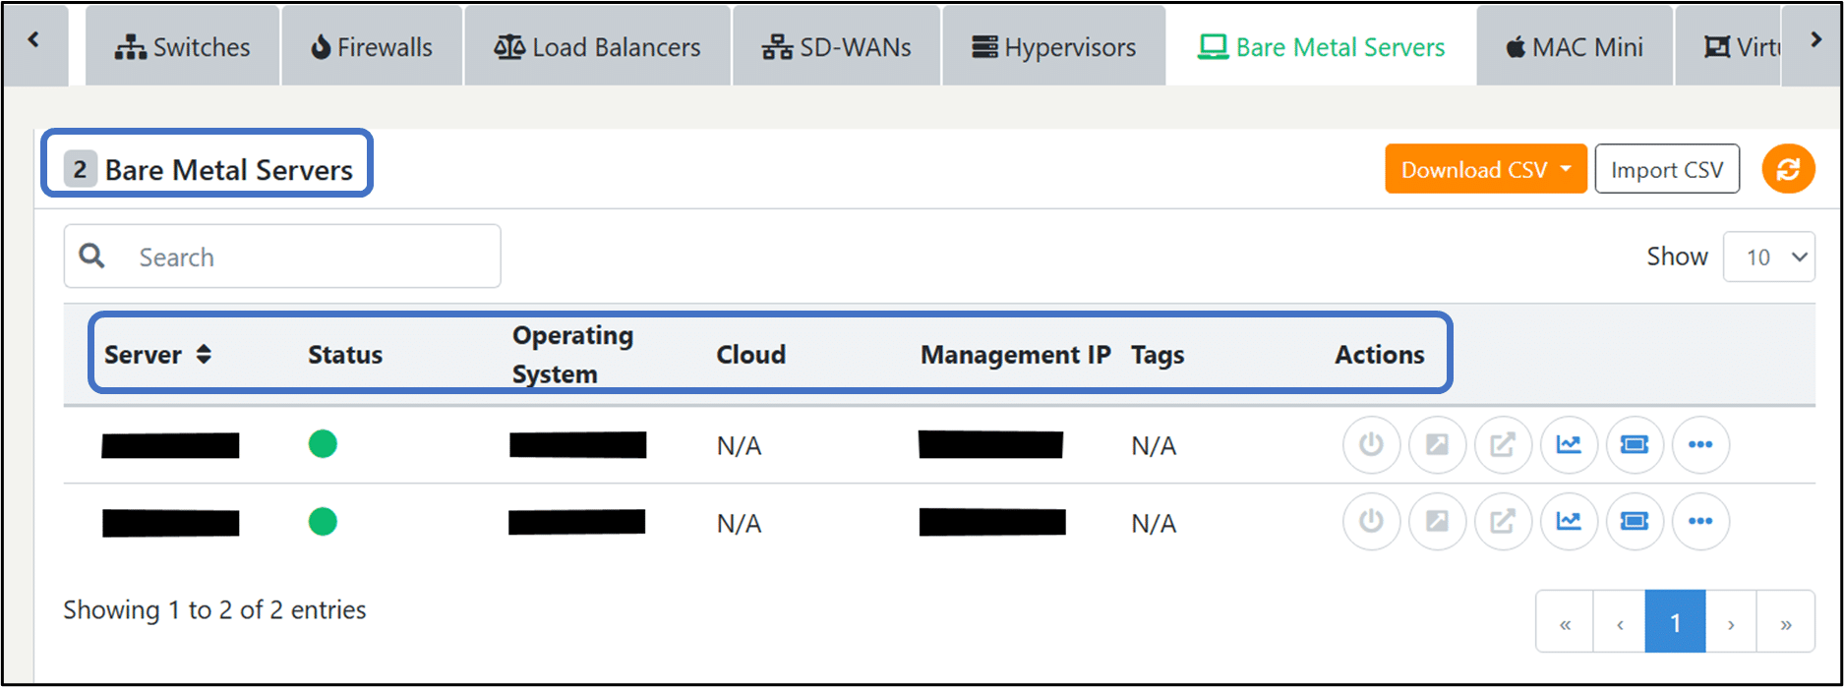This screenshot has width=1844, height=687.
Task: Click 'Showing 1 to 2 of 2 entries' text
Action: point(214,609)
